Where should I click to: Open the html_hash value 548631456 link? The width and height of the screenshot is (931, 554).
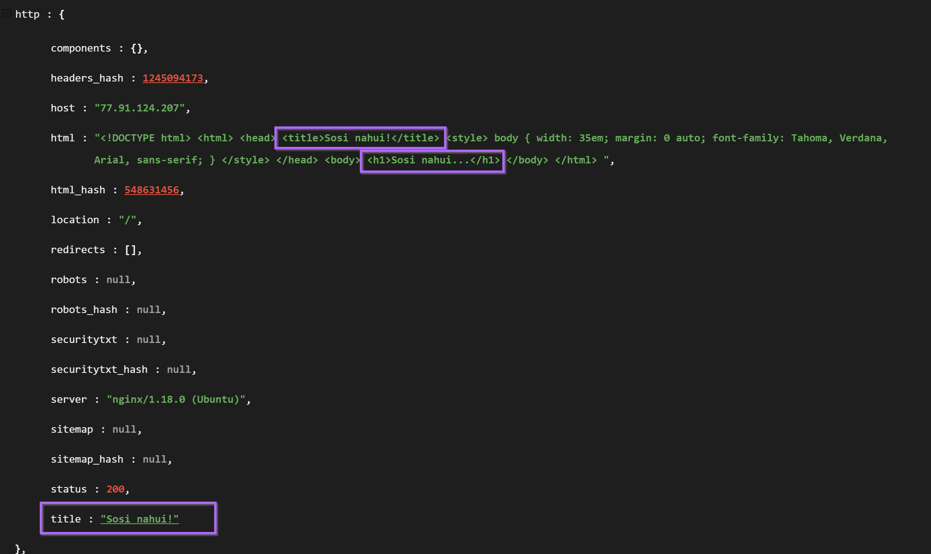pyautogui.click(x=152, y=190)
